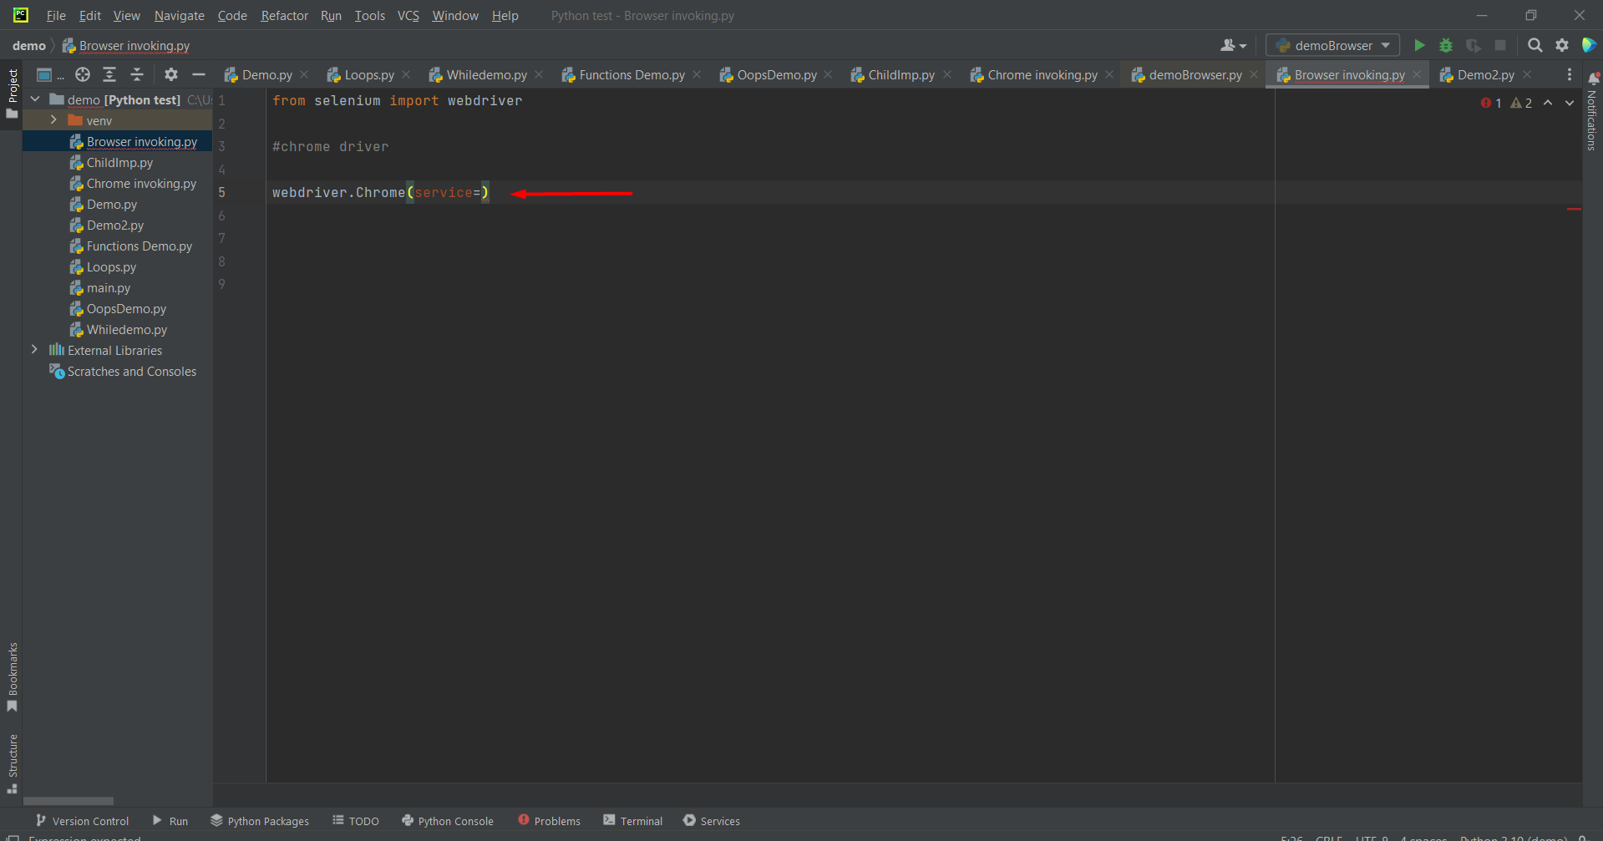Click error stripe mark in gutter
The image size is (1603, 841).
1574,209
